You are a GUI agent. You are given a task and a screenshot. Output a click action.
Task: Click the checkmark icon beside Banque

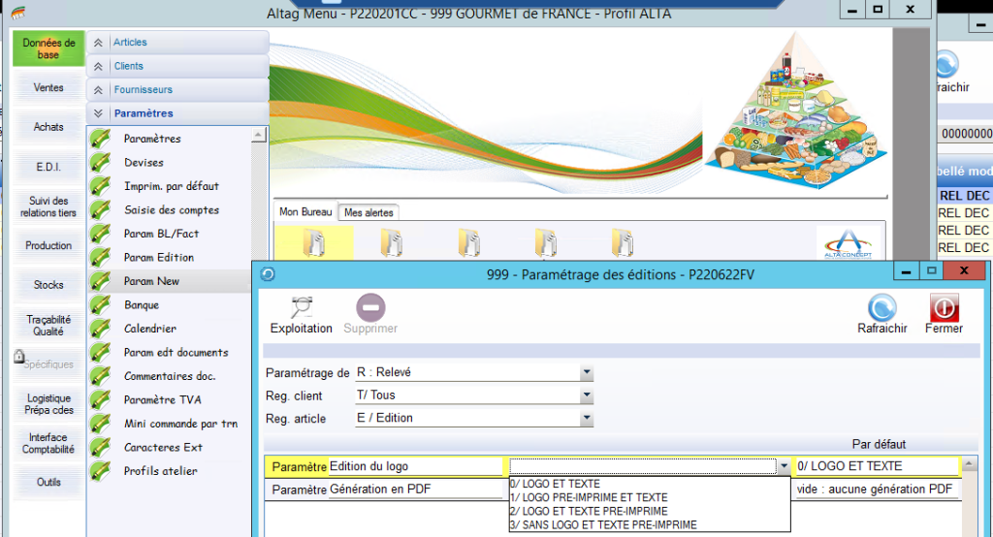click(100, 305)
